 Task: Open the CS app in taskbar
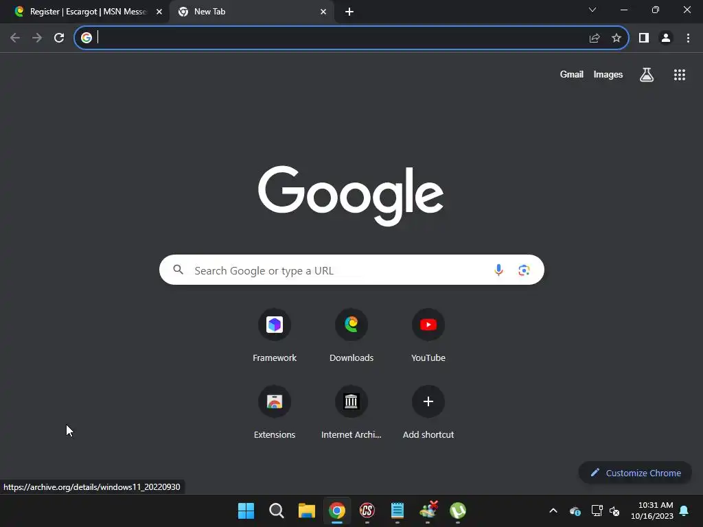(x=367, y=511)
